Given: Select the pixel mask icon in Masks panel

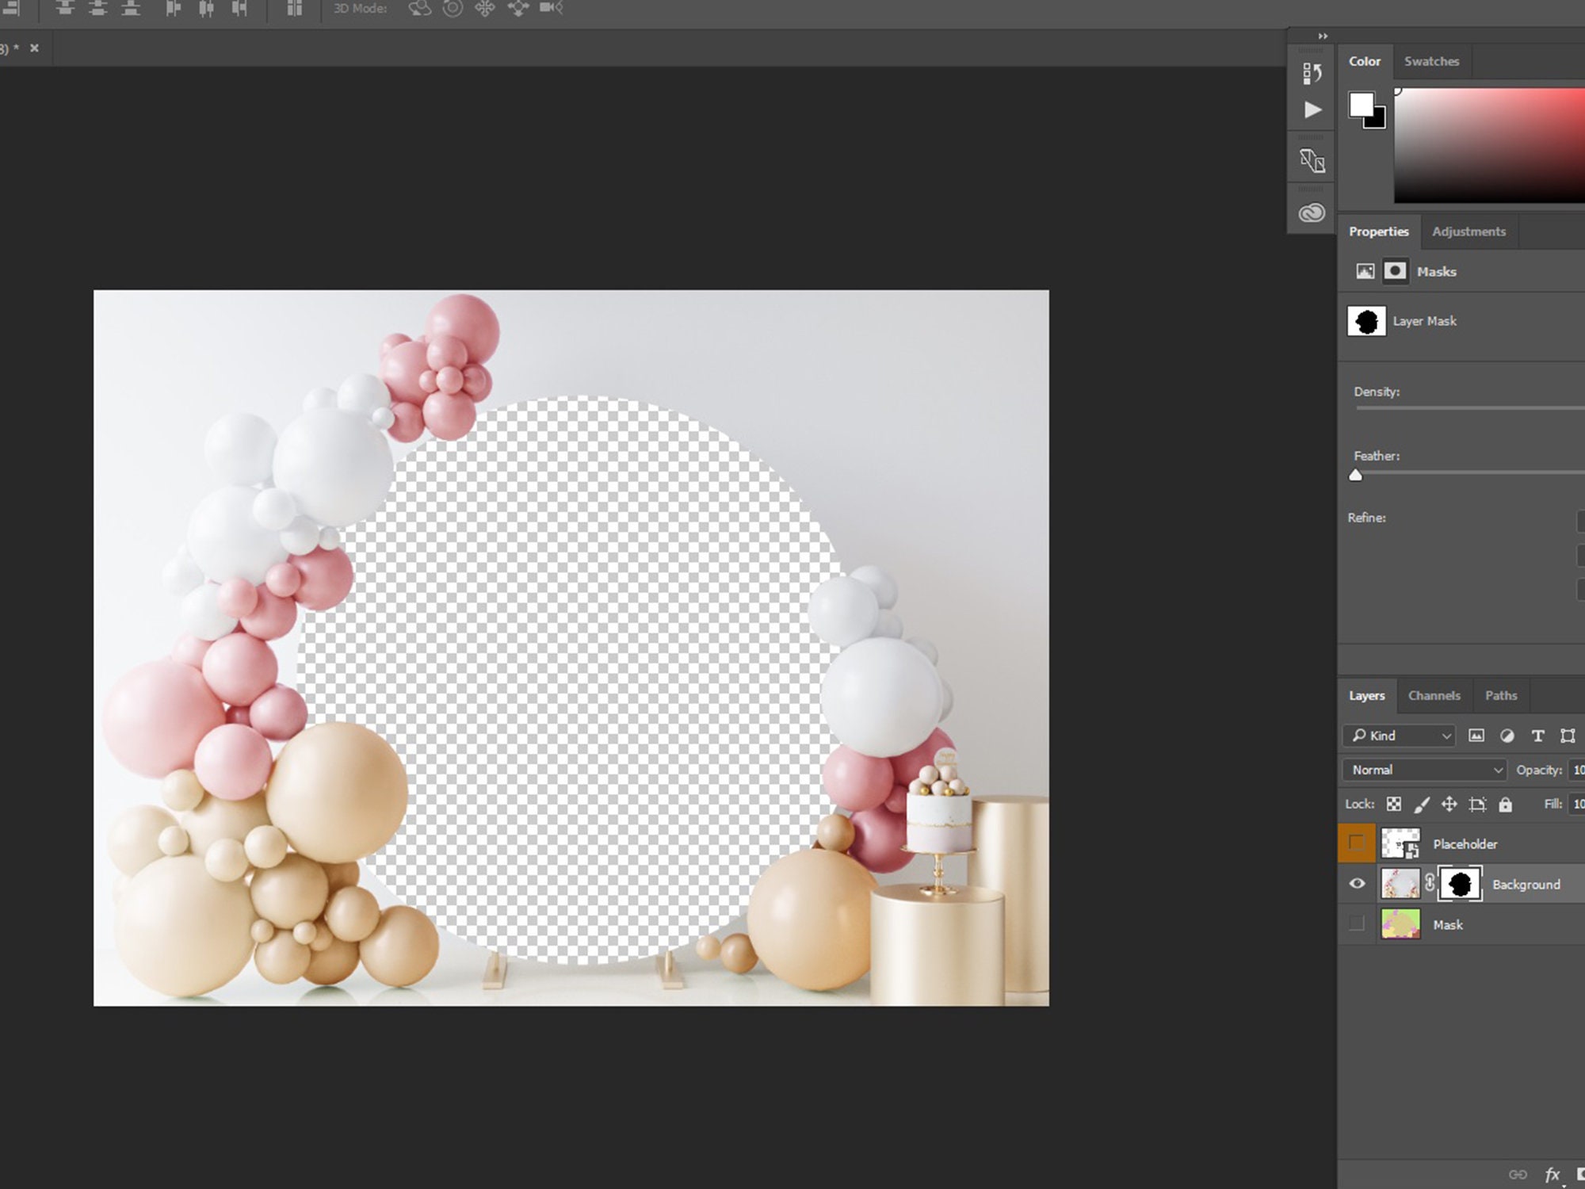Looking at the screenshot, I should (x=1396, y=272).
